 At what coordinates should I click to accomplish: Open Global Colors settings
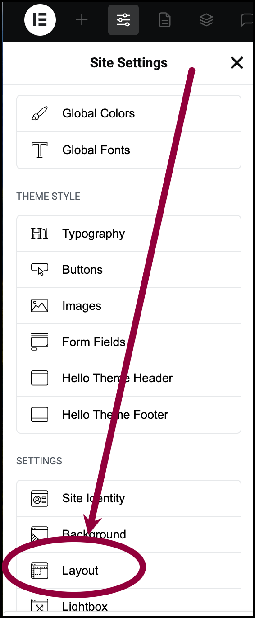[x=129, y=113]
